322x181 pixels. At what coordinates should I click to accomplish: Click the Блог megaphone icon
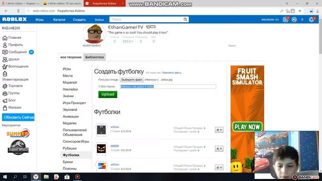tap(5, 101)
